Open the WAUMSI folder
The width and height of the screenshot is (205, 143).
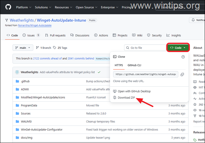click(x=26, y=121)
